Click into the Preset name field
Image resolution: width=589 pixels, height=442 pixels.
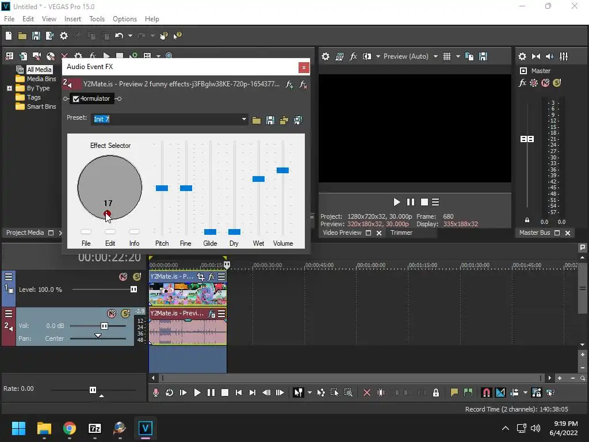pos(166,120)
